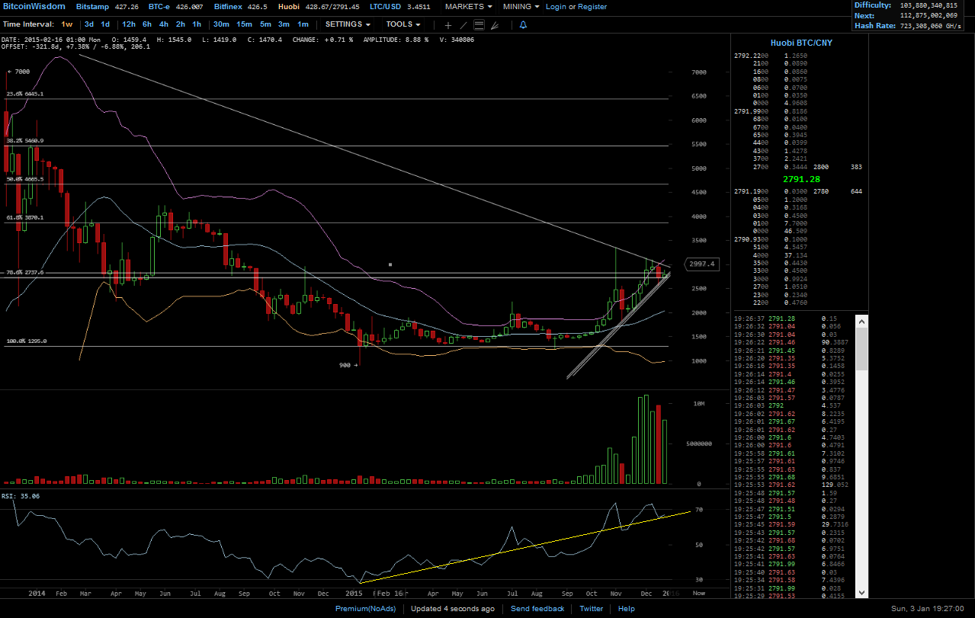The width and height of the screenshot is (975, 618).
Task: Open the Bitstamp market link
Action: [x=91, y=6]
